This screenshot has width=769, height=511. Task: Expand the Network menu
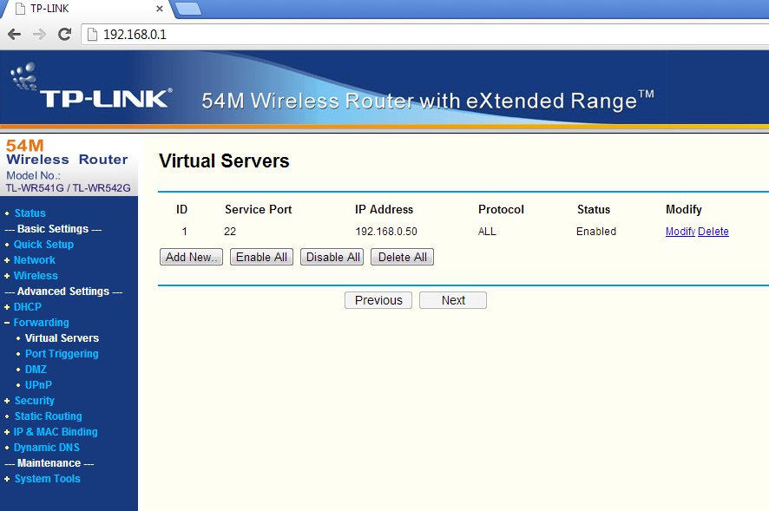(x=35, y=260)
